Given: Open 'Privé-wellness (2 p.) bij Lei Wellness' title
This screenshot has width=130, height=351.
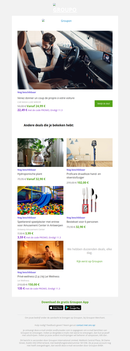Looking at the screenshot, I should pos(38,276).
